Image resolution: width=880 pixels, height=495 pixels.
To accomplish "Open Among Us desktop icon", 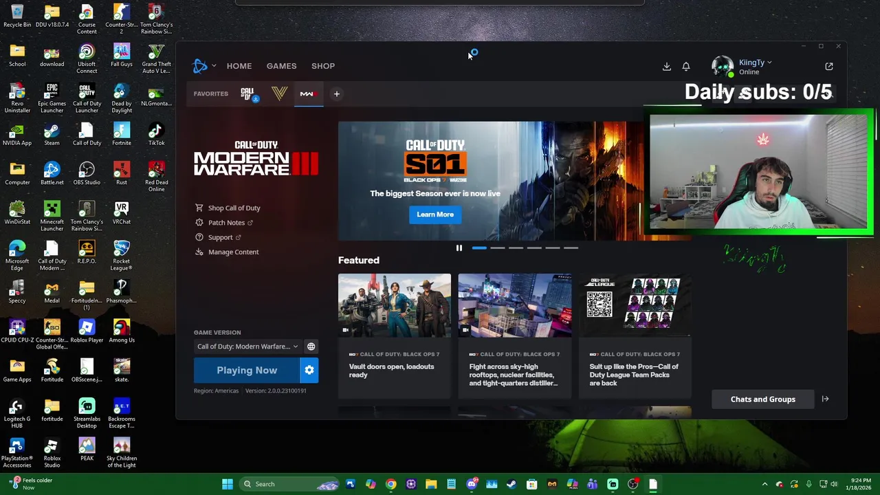I will [122, 331].
